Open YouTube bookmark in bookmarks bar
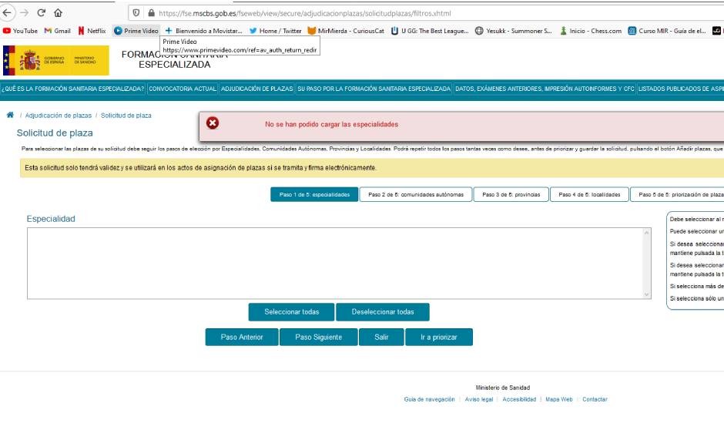The height and width of the screenshot is (430, 724). pyautogui.click(x=20, y=31)
